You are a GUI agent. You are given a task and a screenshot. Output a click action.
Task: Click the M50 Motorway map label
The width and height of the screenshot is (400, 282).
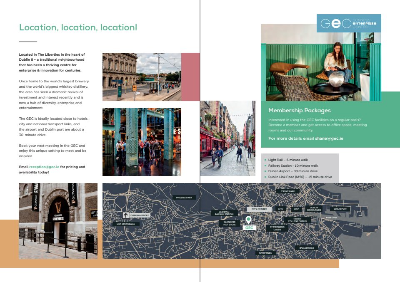click(x=126, y=224)
